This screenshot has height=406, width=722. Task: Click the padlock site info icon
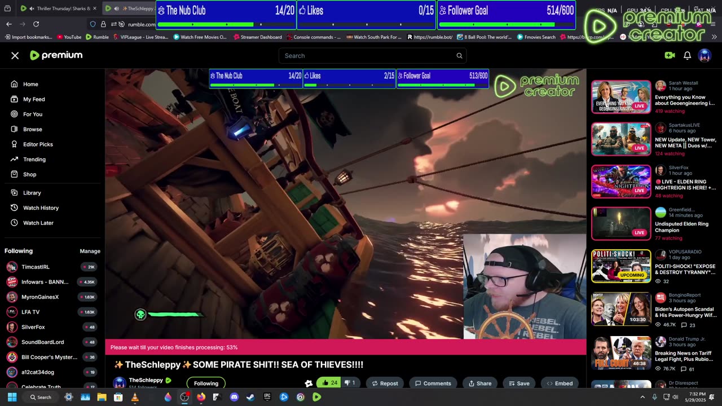103,24
